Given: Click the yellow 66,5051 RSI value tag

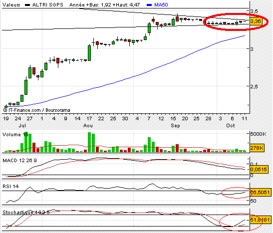Looking at the screenshot, I should (260, 193).
